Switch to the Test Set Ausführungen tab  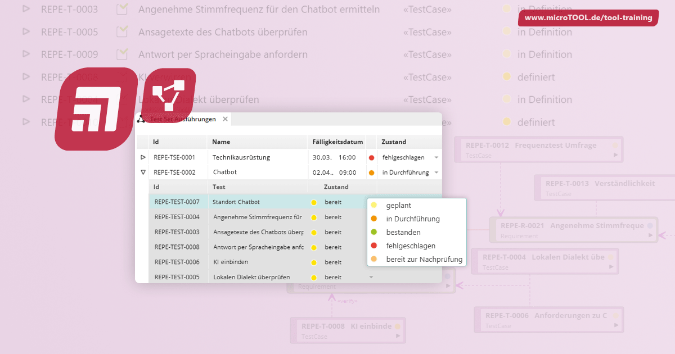tap(183, 119)
